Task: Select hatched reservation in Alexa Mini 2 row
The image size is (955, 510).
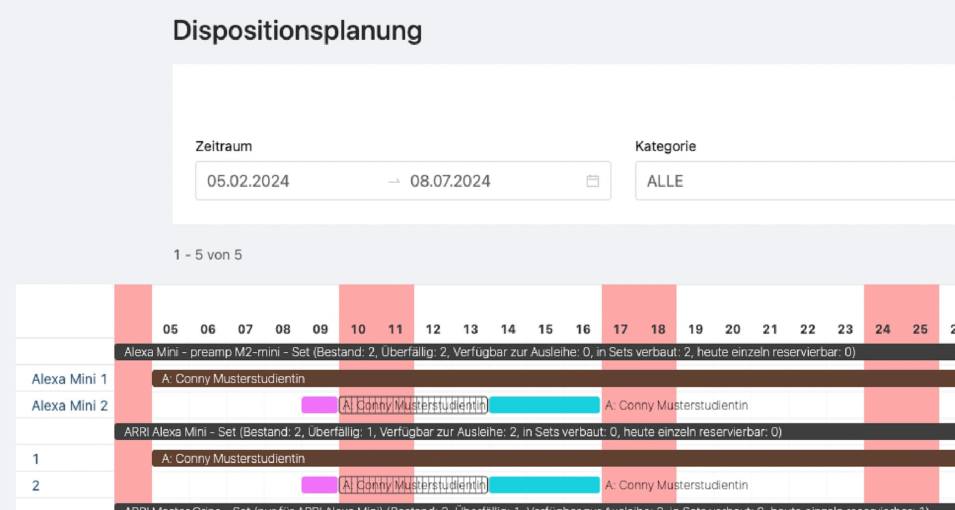Action: (413, 405)
